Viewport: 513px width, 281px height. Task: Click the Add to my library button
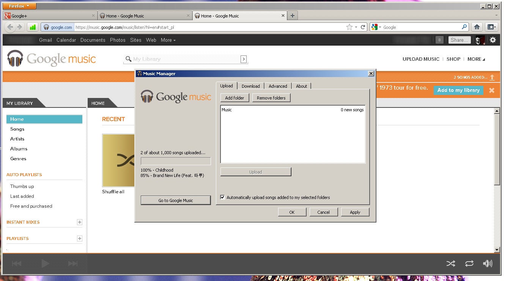tap(458, 90)
